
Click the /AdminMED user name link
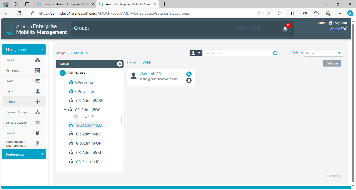tap(151, 74)
